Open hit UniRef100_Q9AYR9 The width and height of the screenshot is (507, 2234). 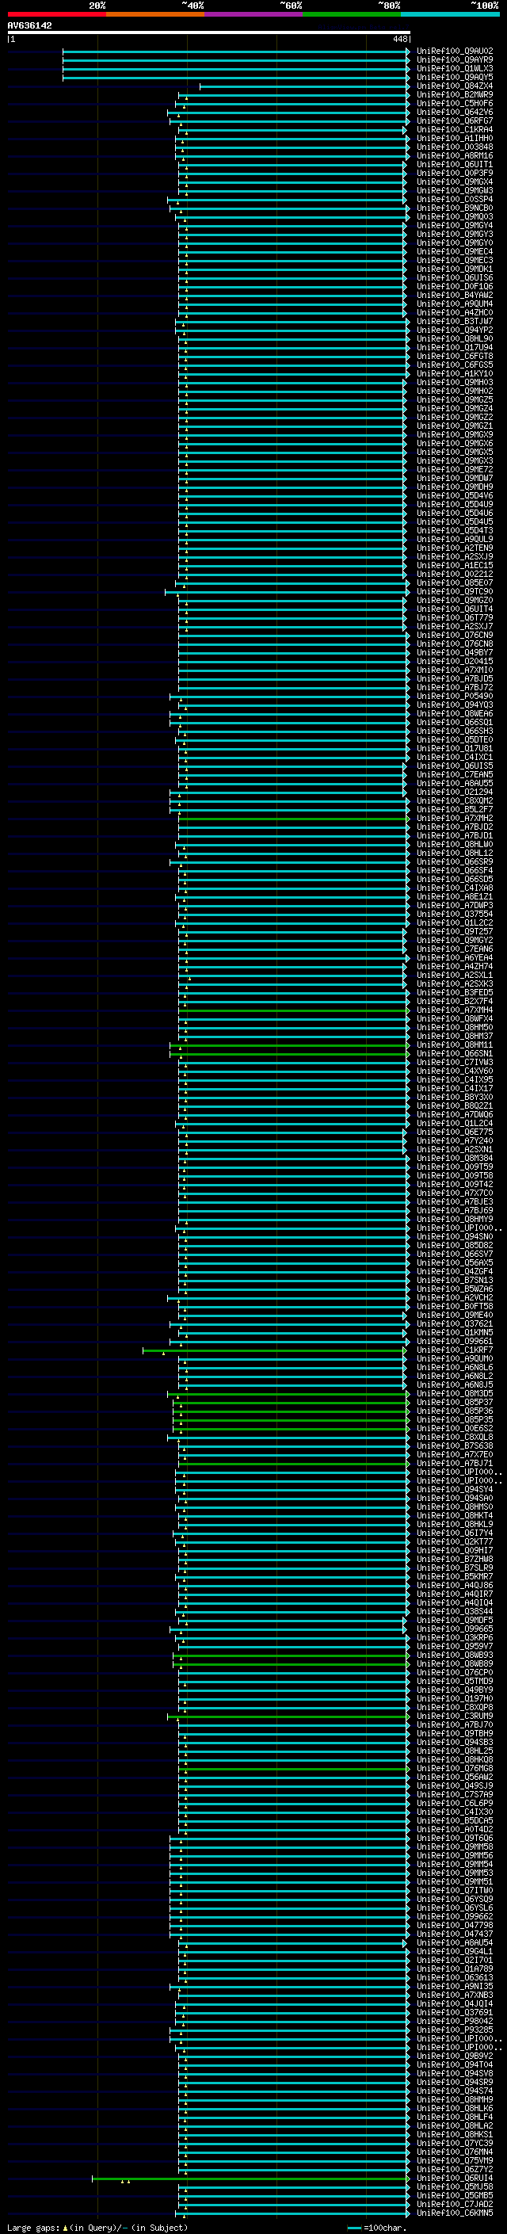455,60
